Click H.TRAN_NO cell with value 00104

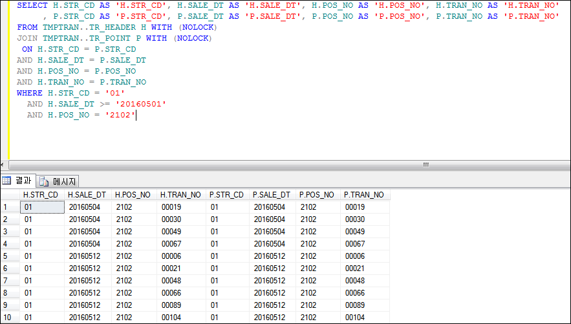181,318
